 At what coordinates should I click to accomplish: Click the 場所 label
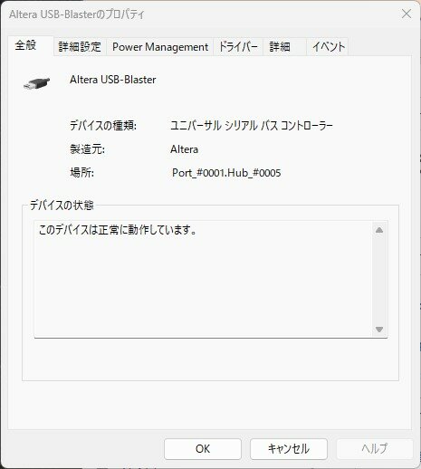[x=81, y=173]
